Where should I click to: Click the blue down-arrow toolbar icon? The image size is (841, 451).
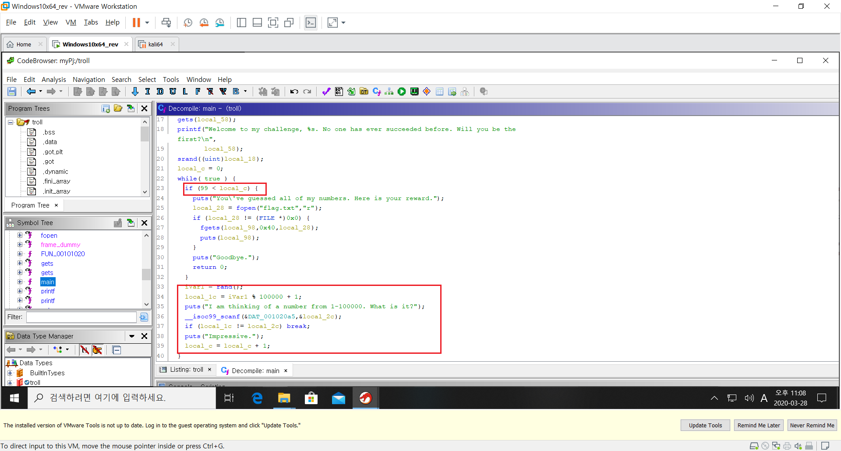coord(135,92)
